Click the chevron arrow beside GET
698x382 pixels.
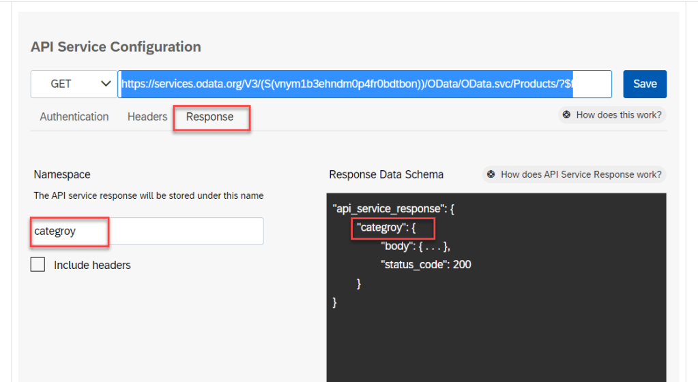tap(106, 84)
